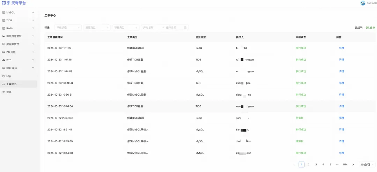The image size is (377, 172).
Task: Click the MySQL sidebar icon
Action: coord(3,13)
